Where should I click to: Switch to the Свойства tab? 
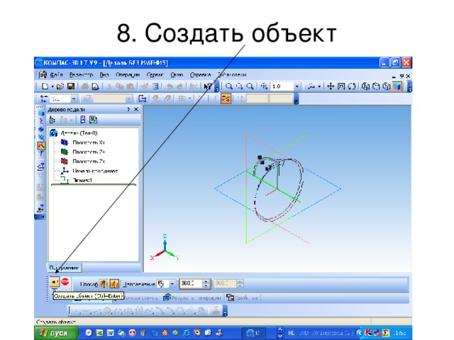coord(243,297)
